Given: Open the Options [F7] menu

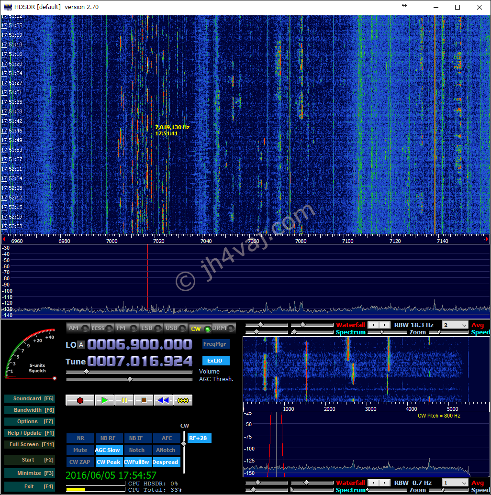Looking at the screenshot, I should [30, 421].
